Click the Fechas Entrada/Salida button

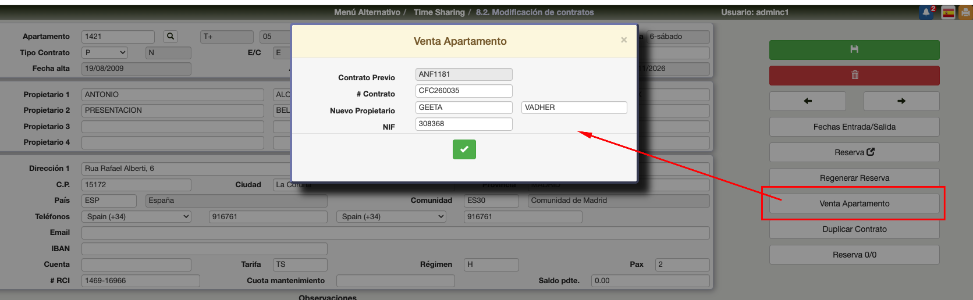click(854, 127)
